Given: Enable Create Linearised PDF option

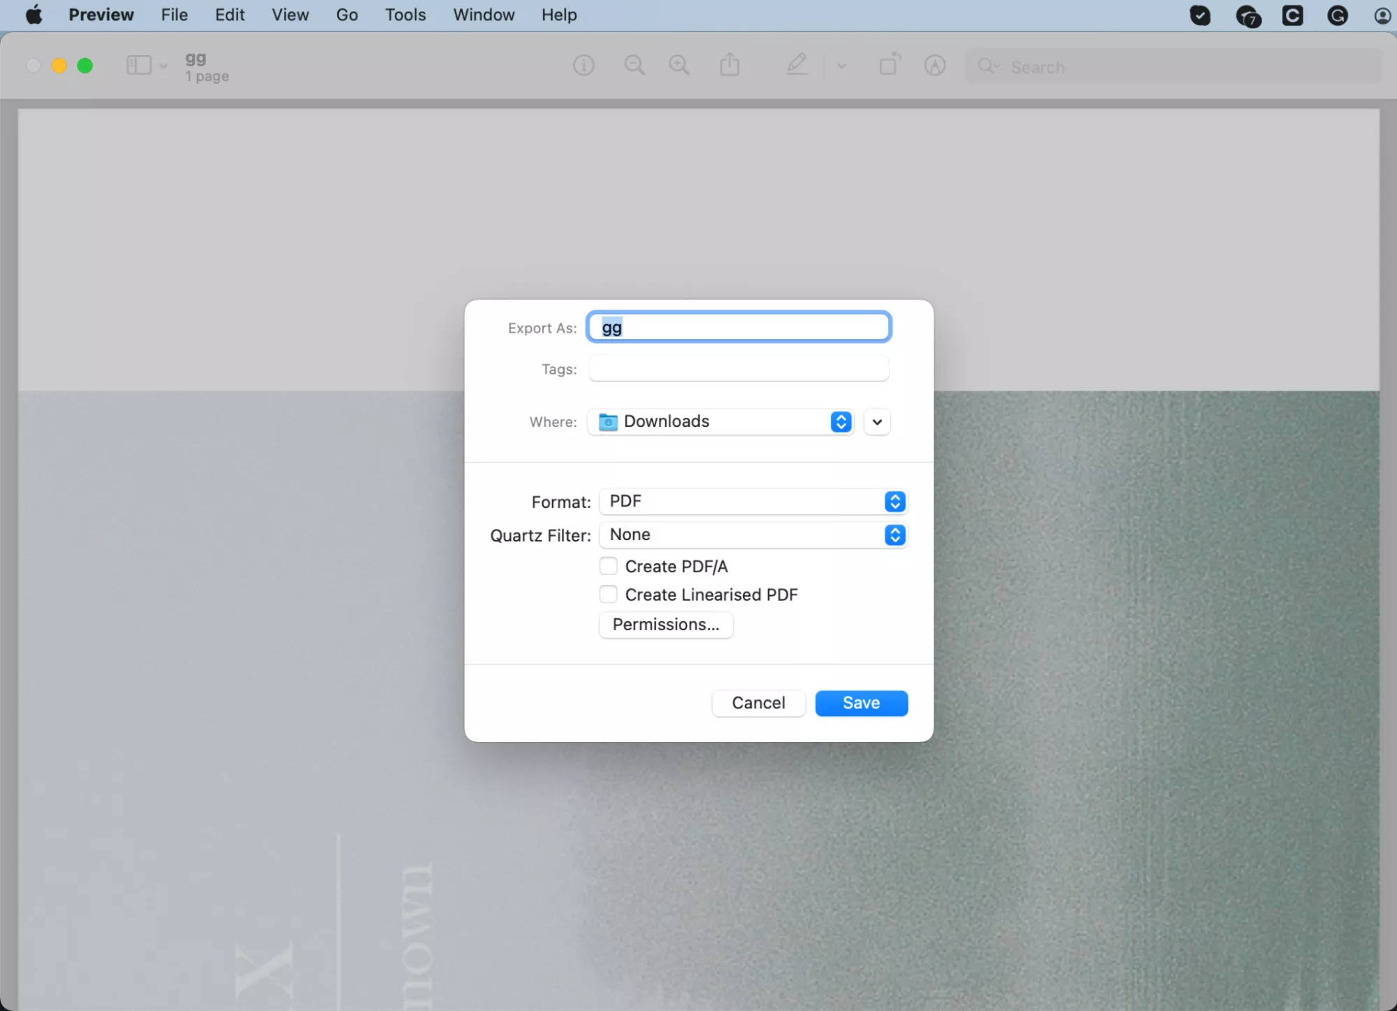Looking at the screenshot, I should (x=608, y=594).
